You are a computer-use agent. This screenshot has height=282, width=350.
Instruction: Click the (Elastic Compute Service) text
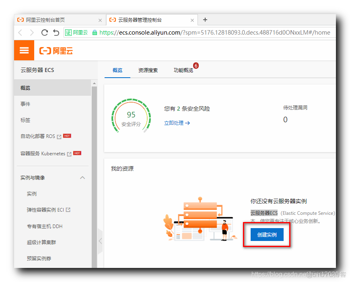(x=308, y=213)
